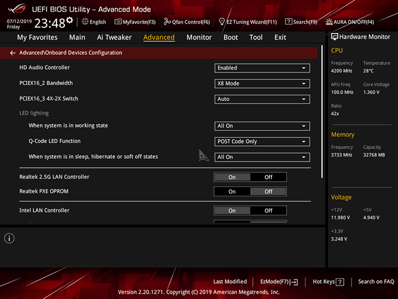
Task: Click the Advanced\Onboard Devices Configuration breadcrumb
Action: (x=71, y=53)
